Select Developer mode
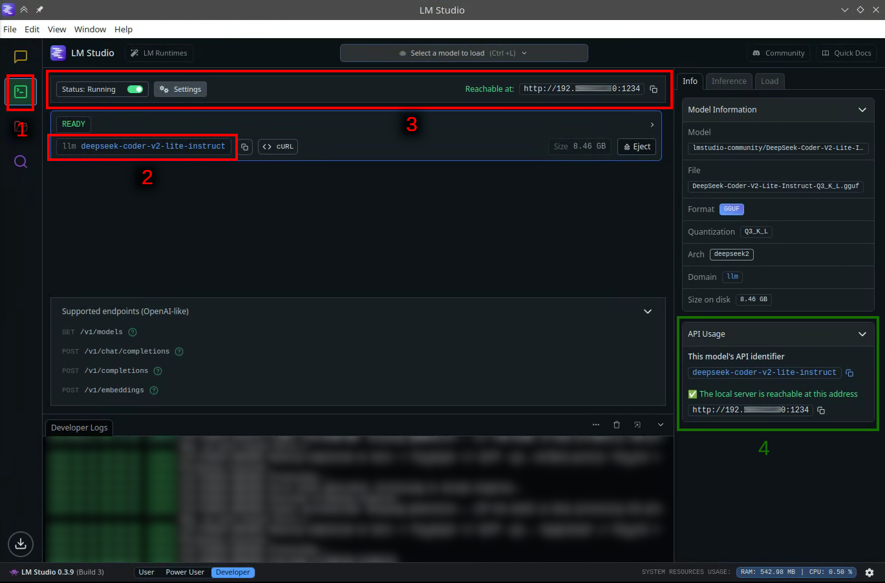The height and width of the screenshot is (583, 885). [233, 572]
